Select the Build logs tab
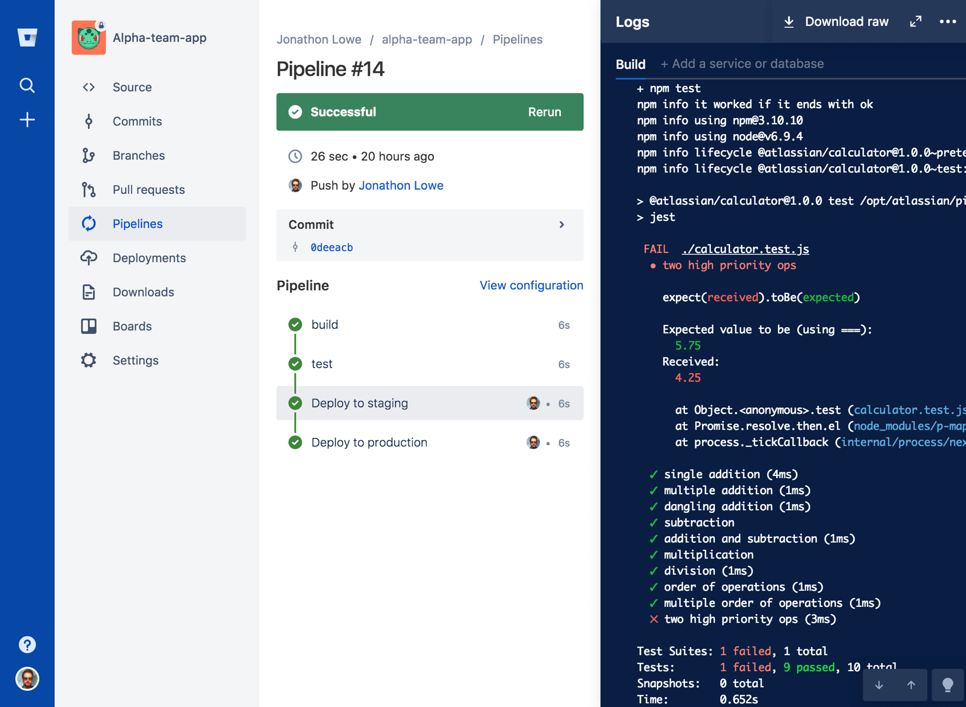The image size is (966, 707). point(630,64)
